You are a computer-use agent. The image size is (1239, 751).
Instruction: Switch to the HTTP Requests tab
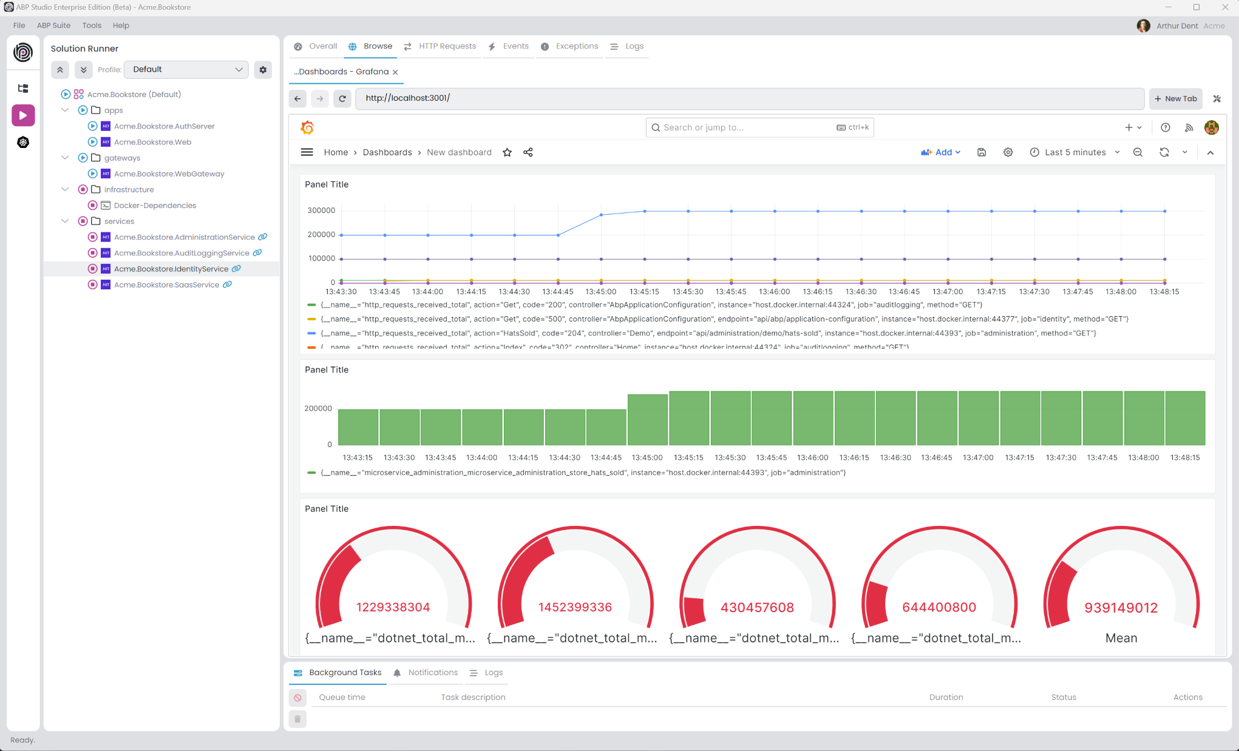(447, 45)
